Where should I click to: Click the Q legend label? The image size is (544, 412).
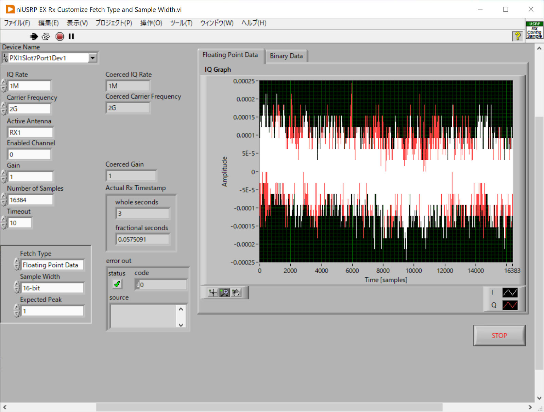(494, 305)
